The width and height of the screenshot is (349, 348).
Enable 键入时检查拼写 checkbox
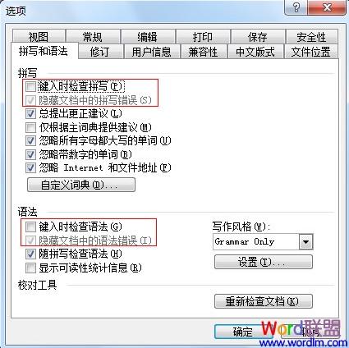(x=30, y=87)
